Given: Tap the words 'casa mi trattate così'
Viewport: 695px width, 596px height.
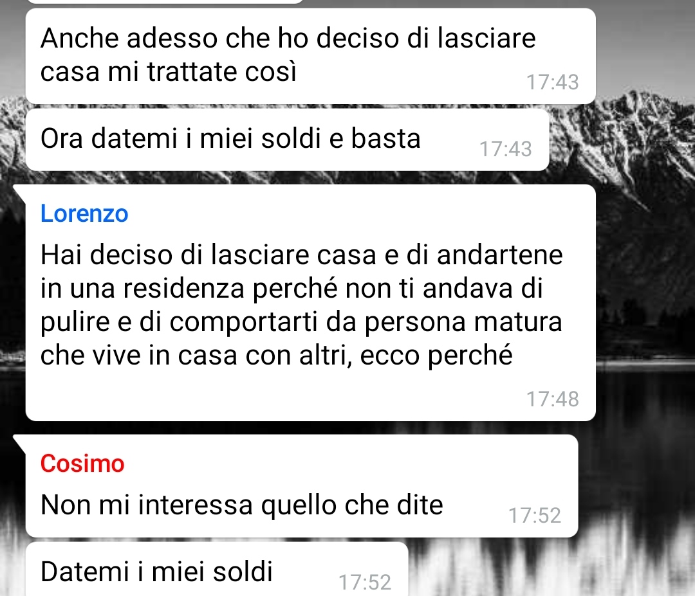Looking at the screenshot, I should tap(169, 71).
